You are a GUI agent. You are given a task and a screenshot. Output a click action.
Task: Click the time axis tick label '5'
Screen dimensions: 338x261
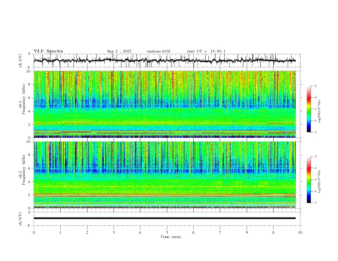(x=167, y=232)
